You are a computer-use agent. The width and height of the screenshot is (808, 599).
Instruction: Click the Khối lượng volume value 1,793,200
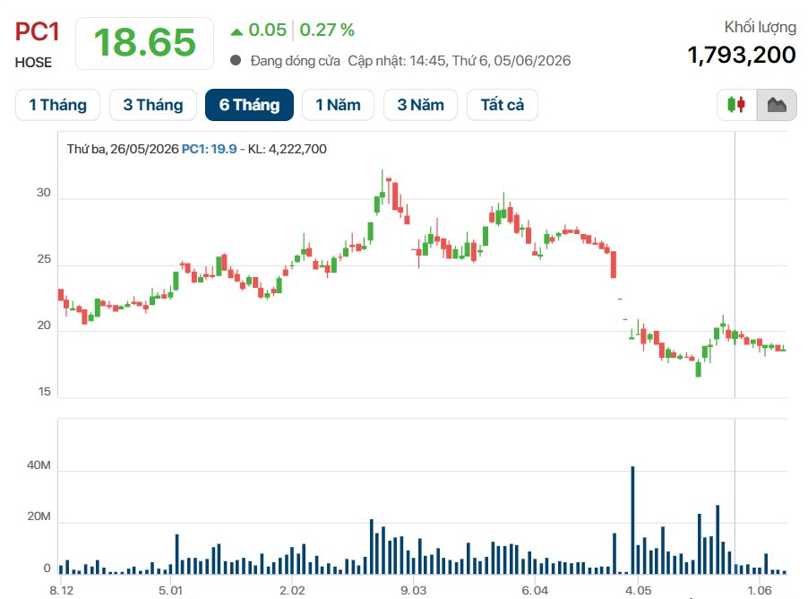[x=742, y=55]
